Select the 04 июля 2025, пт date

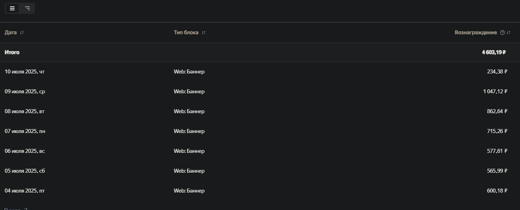click(25, 191)
